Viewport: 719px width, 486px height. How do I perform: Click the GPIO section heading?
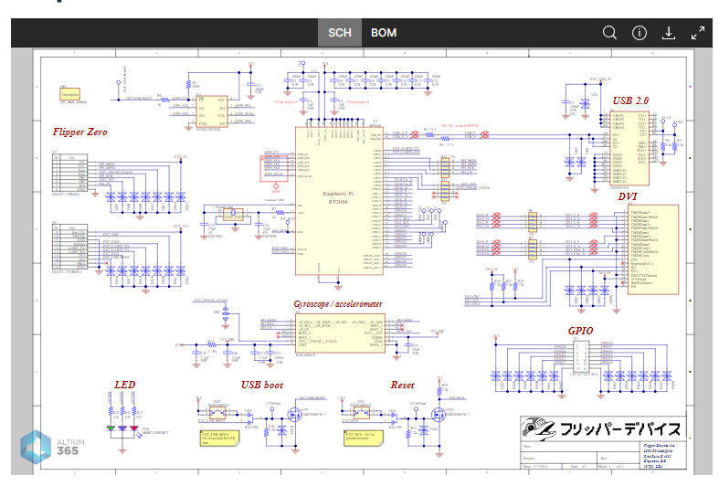tap(580, 331)
